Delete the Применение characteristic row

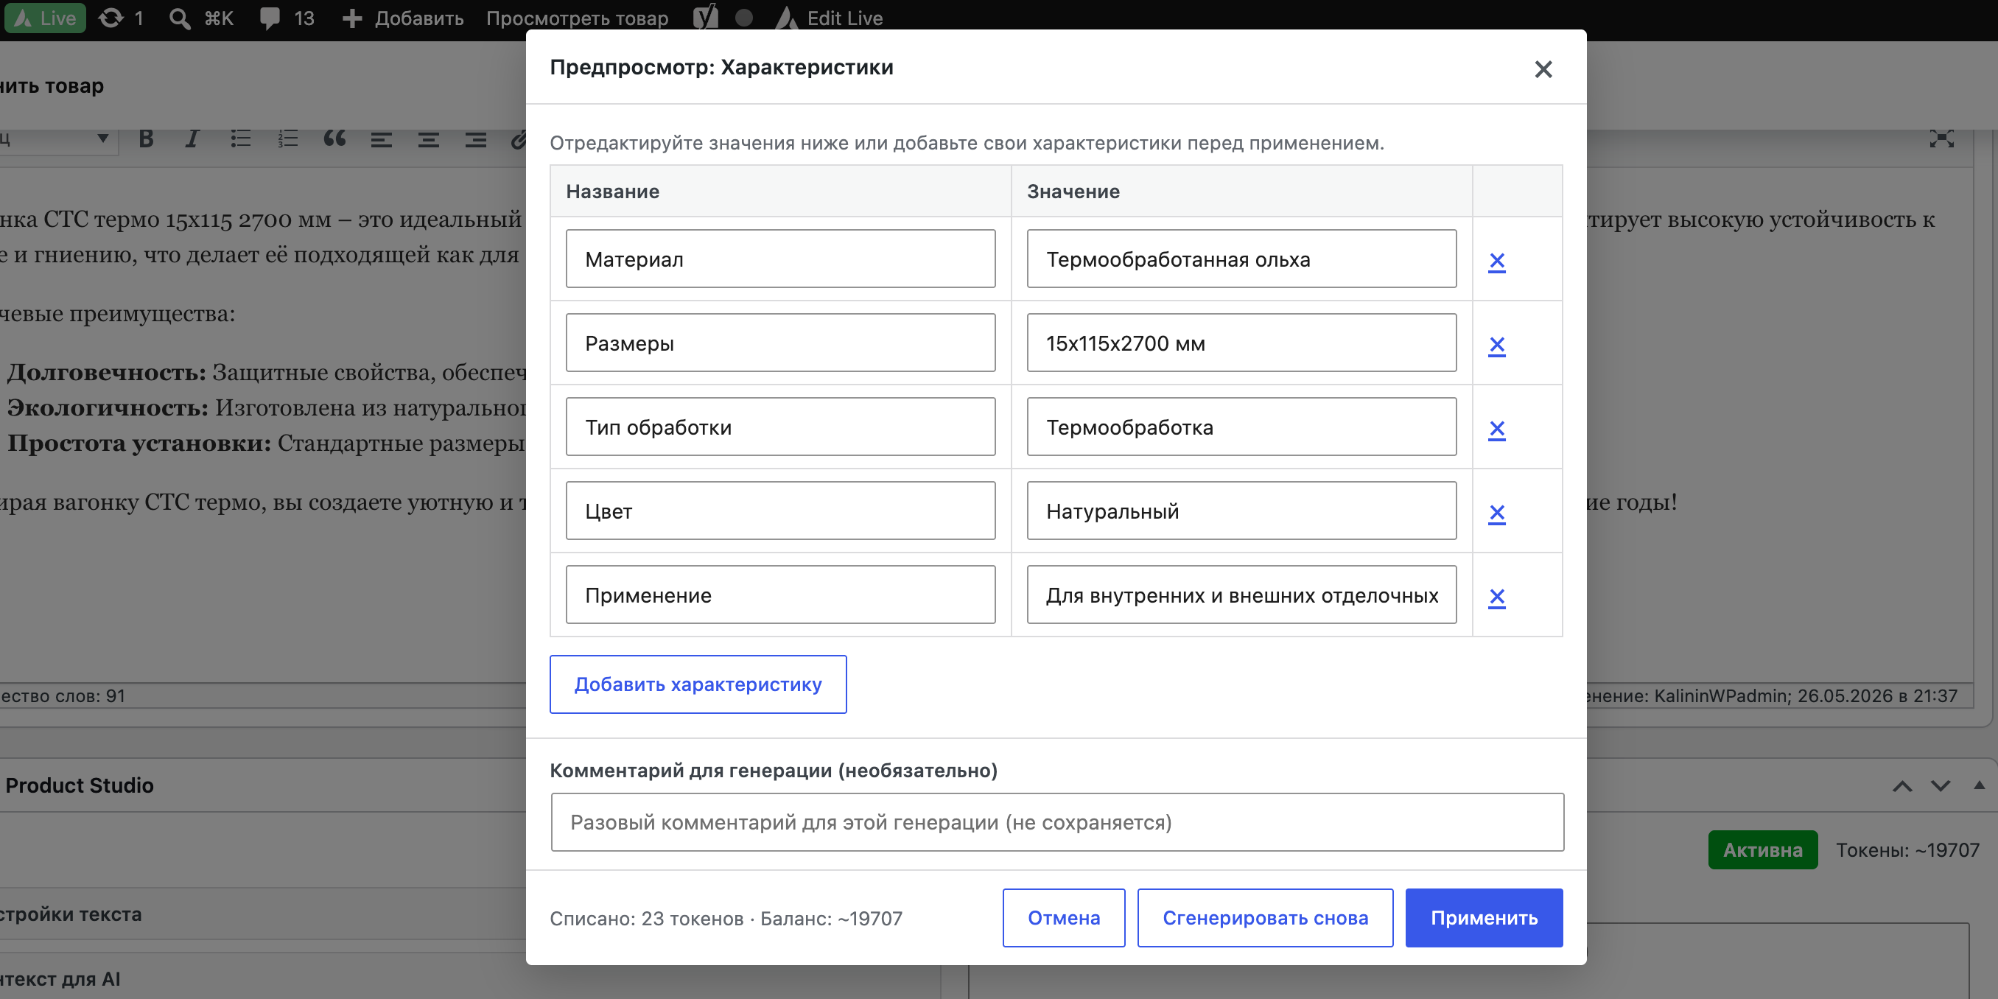1496,597
